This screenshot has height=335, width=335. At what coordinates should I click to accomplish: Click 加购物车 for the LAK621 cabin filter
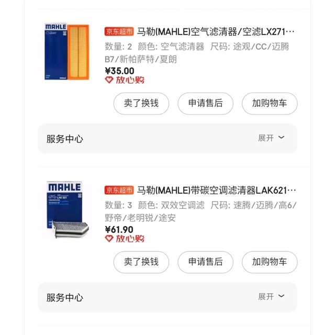[x=270, y=262]
